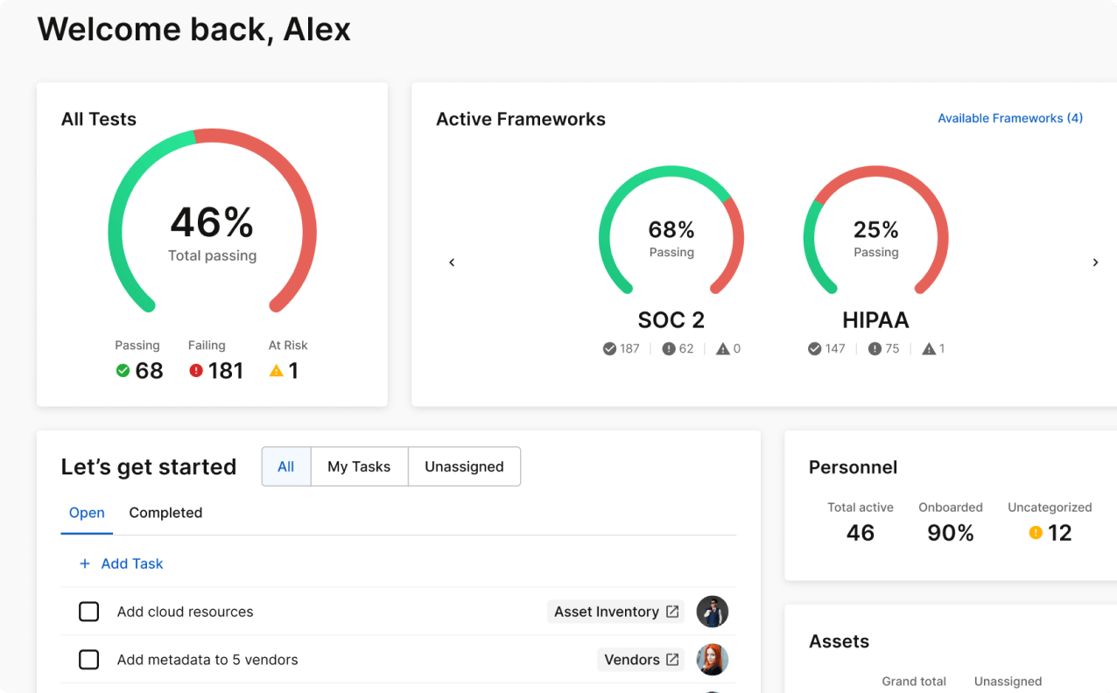The image size is (1117, 693).
Task: Click the green passing checkmark icon under All Tests
Action: coord(123,371)
